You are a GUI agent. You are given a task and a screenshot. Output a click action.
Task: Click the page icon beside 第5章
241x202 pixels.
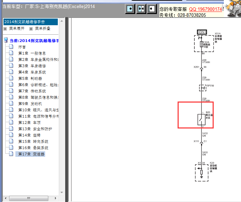click(x=11, y=78)
